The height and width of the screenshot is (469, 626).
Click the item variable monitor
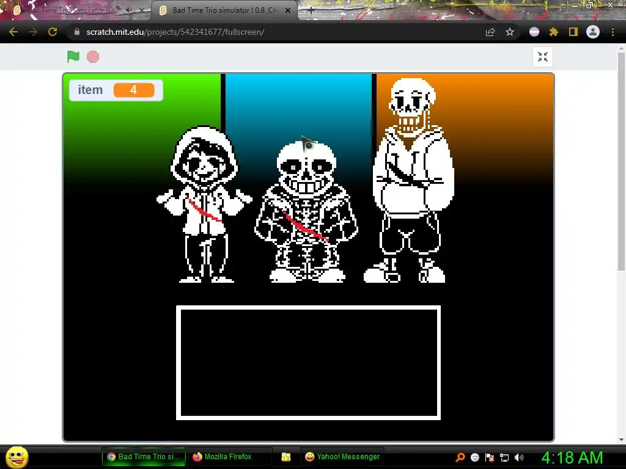coord(116,90)
